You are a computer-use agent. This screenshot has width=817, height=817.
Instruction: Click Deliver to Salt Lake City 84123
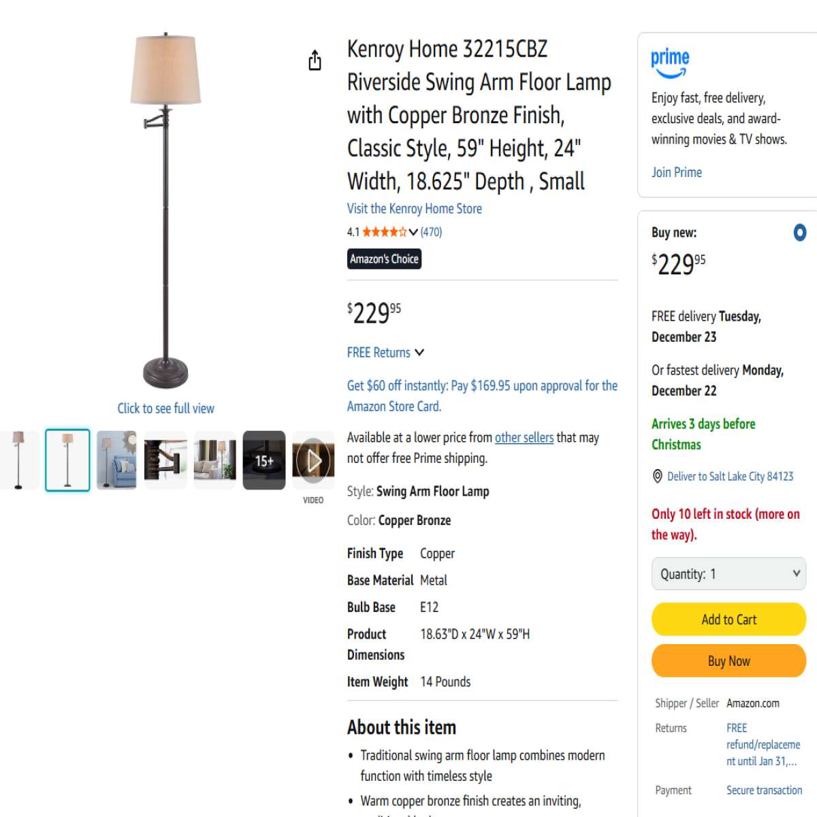[731, 477]
